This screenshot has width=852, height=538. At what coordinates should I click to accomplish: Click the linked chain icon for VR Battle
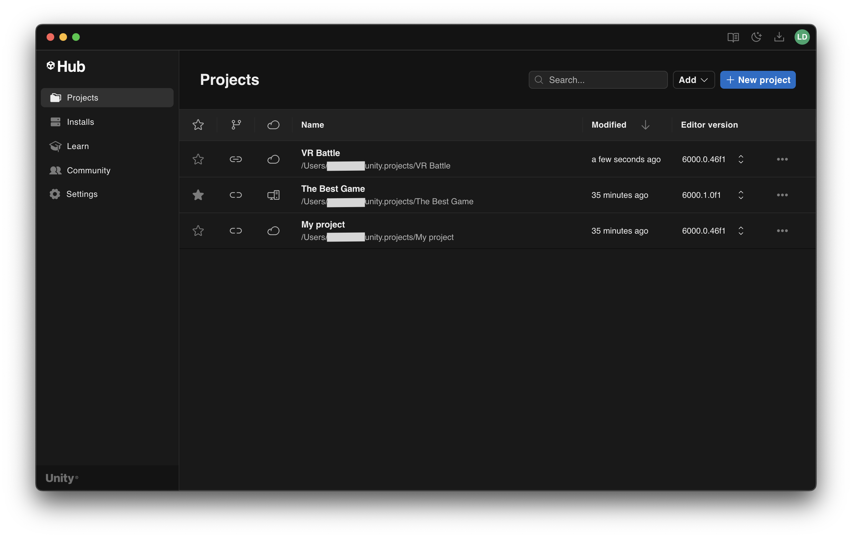(x=235, y=159)
